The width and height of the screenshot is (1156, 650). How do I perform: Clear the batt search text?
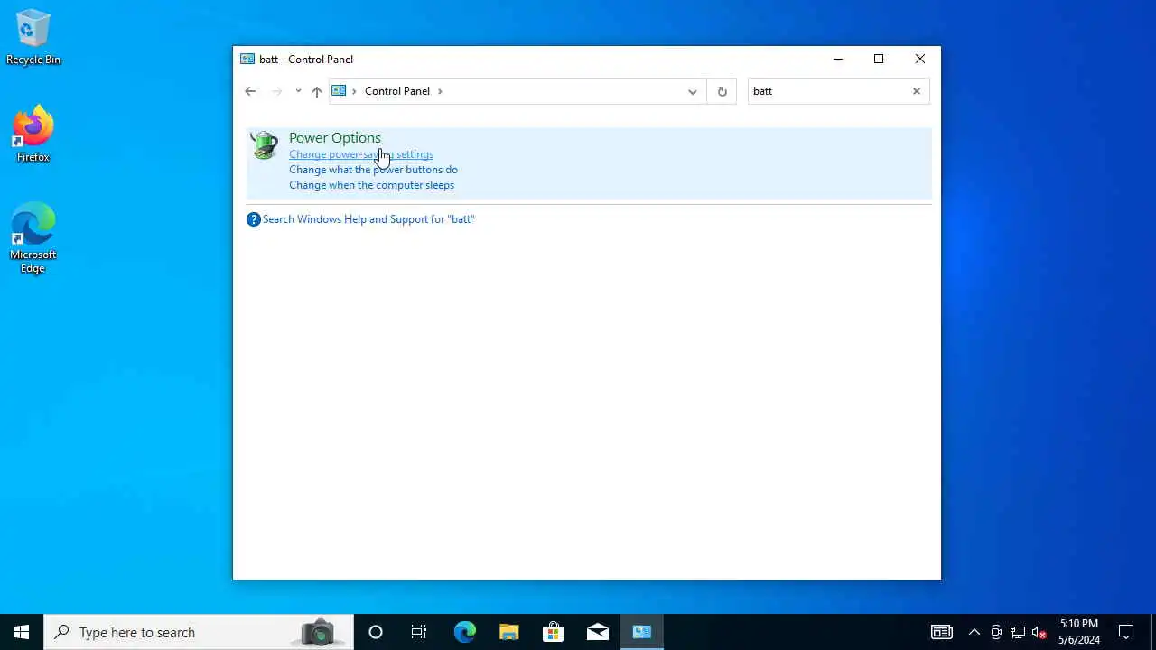917,91
